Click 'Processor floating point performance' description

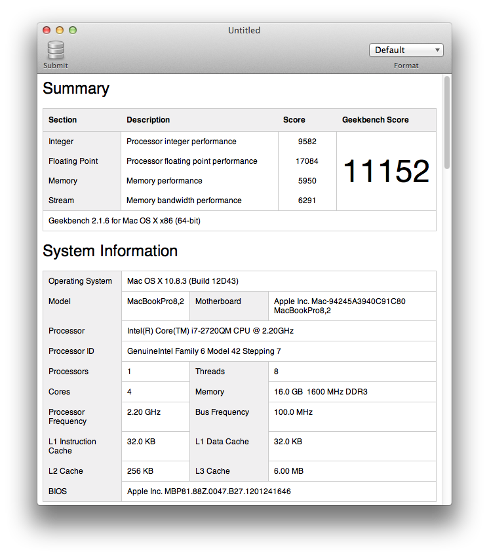pyautogui.click(x=192, y=161)
